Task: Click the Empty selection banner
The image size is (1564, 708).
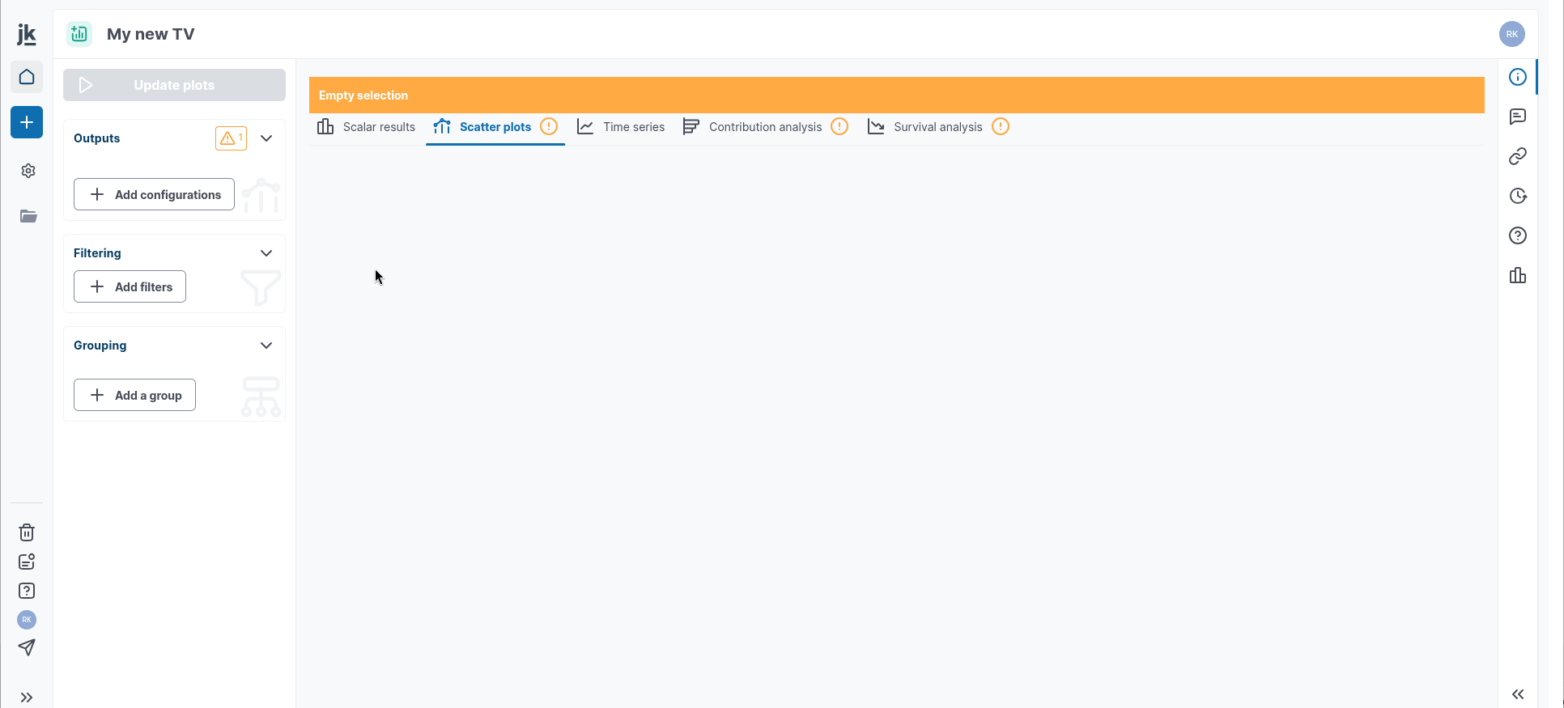Action: (x=897, y=95)
